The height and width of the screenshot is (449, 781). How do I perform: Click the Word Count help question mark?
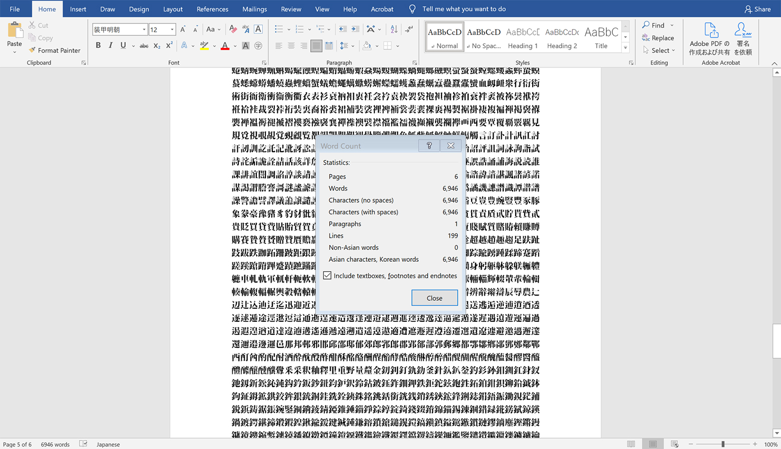coord(429,146)
